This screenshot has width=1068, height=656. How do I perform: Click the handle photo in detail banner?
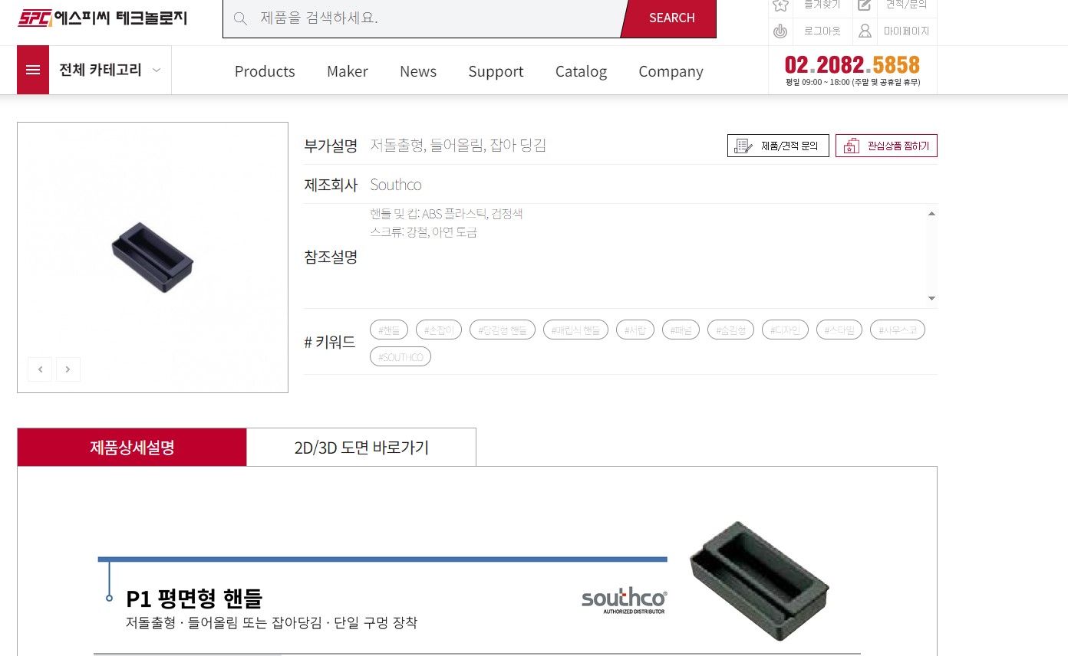pos(758,579)
